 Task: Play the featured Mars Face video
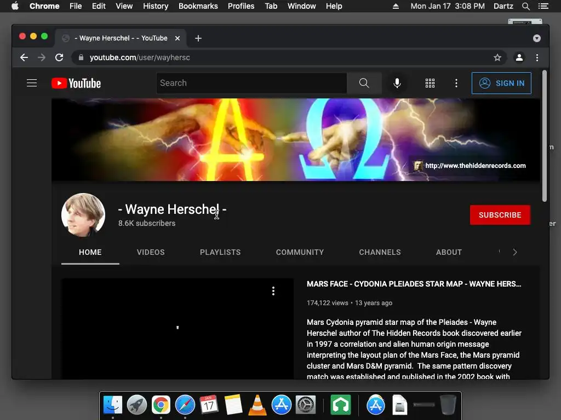(x=178, y=328)
